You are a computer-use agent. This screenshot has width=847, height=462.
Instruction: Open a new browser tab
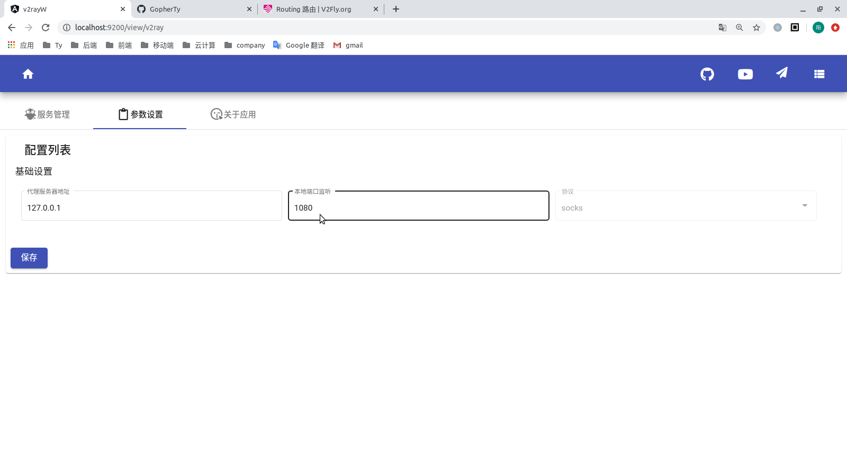click(396, 9)
